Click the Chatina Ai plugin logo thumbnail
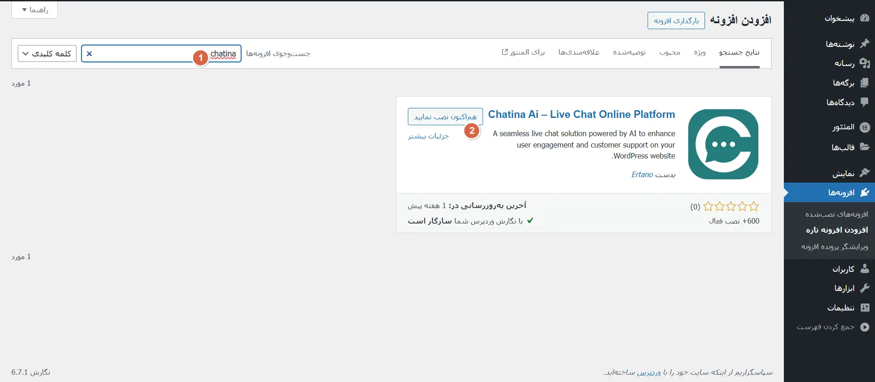The image size is (875, 382). click(x=723, y=144)
